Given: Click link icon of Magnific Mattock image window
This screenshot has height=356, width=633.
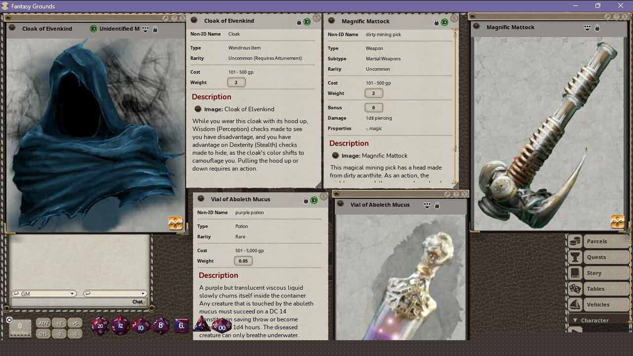Looking at the screenshot, I should pos(477,27).
